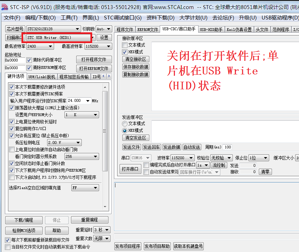The image size is (299, 252).
Task: Toggle receive buffer HEX模式 checkbox
Action: coord(125,52)
